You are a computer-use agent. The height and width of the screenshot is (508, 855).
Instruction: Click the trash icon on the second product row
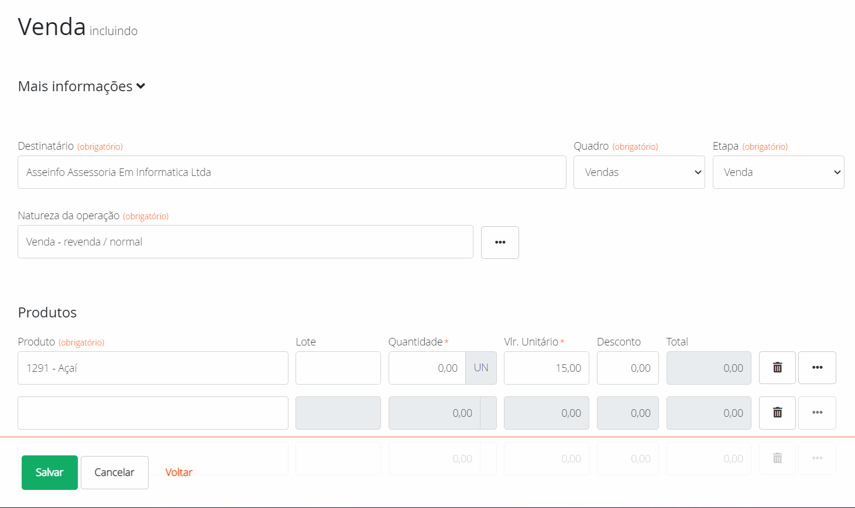(x=777, y=413)
